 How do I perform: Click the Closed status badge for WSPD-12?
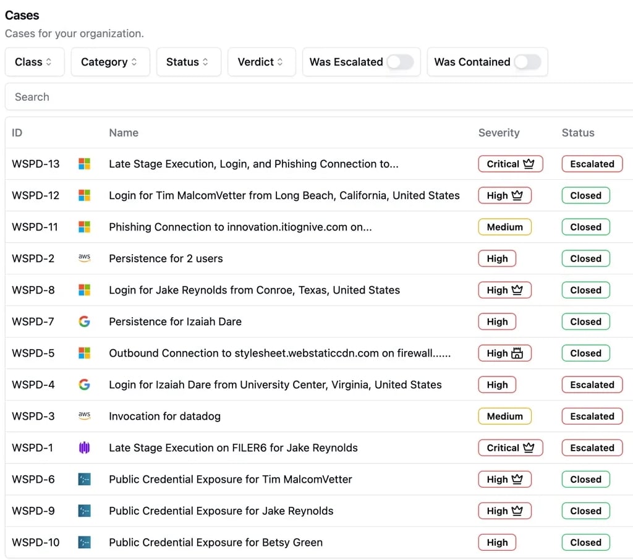click(x=586, y=195)
